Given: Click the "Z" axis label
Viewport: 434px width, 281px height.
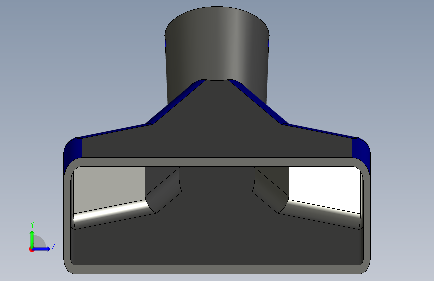Looking at the screenshot, I should [54, 246].
